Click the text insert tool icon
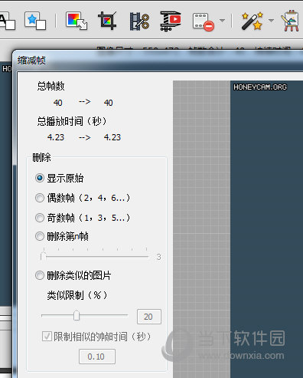The width and height of the screenshot is (303, 378). click(x=7, y=21)
